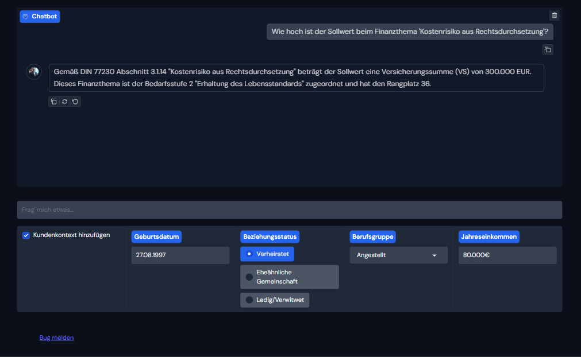Copy the user question message
This screenshot has width=581, height=357.
point(548,50)
